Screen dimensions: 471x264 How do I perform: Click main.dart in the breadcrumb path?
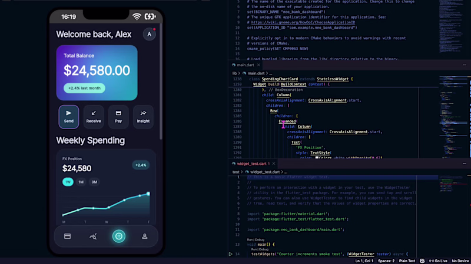coord(256,73)
